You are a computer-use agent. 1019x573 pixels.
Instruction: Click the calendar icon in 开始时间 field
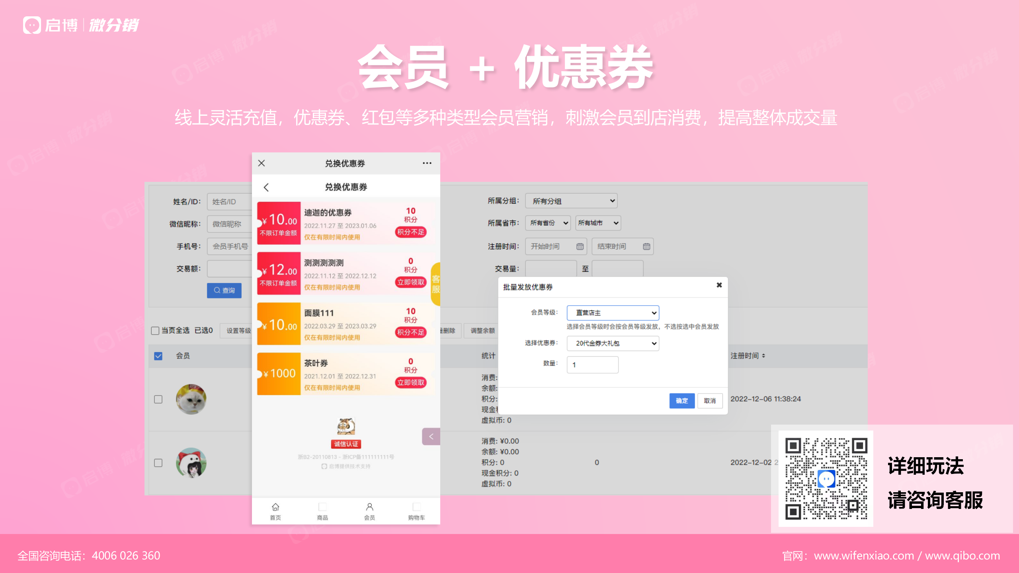click(580, 247)
